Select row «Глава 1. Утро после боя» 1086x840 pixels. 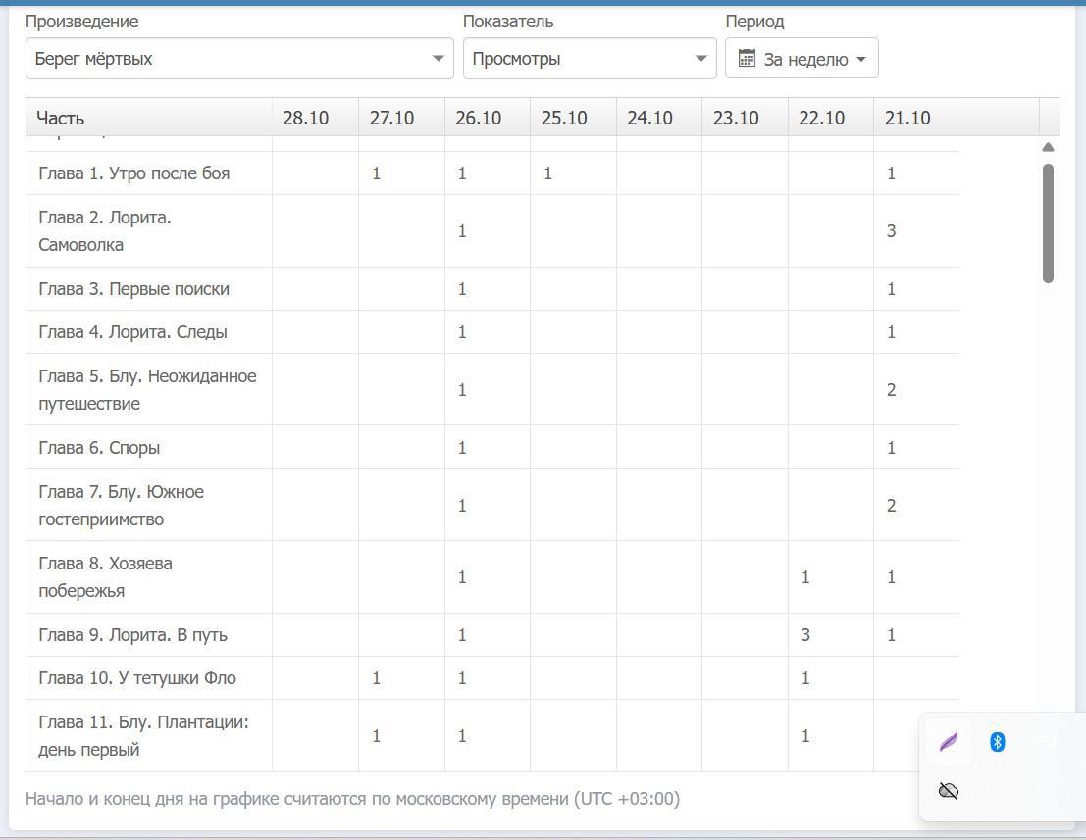[x=133, y=173]
